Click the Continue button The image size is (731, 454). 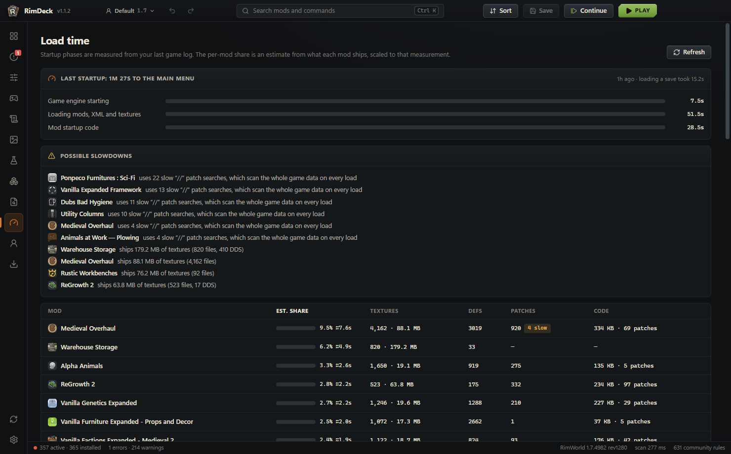coord(589,11)
